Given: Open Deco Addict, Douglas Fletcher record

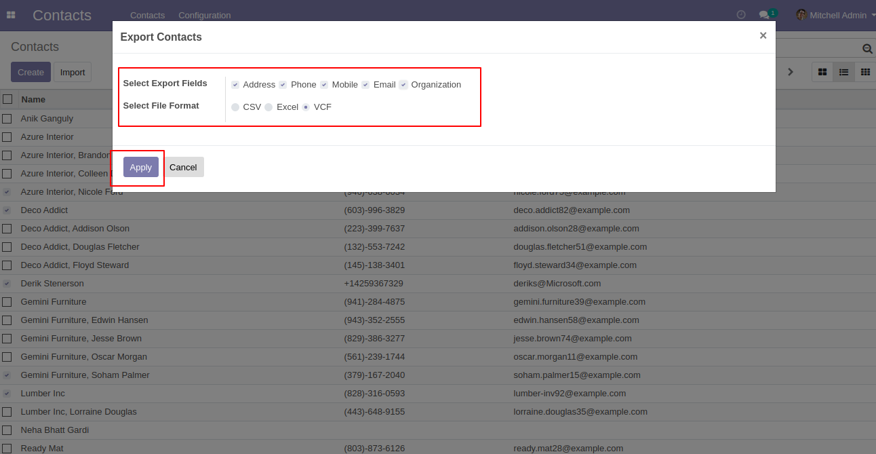Looking at the screenshot, I should (80, 247).
